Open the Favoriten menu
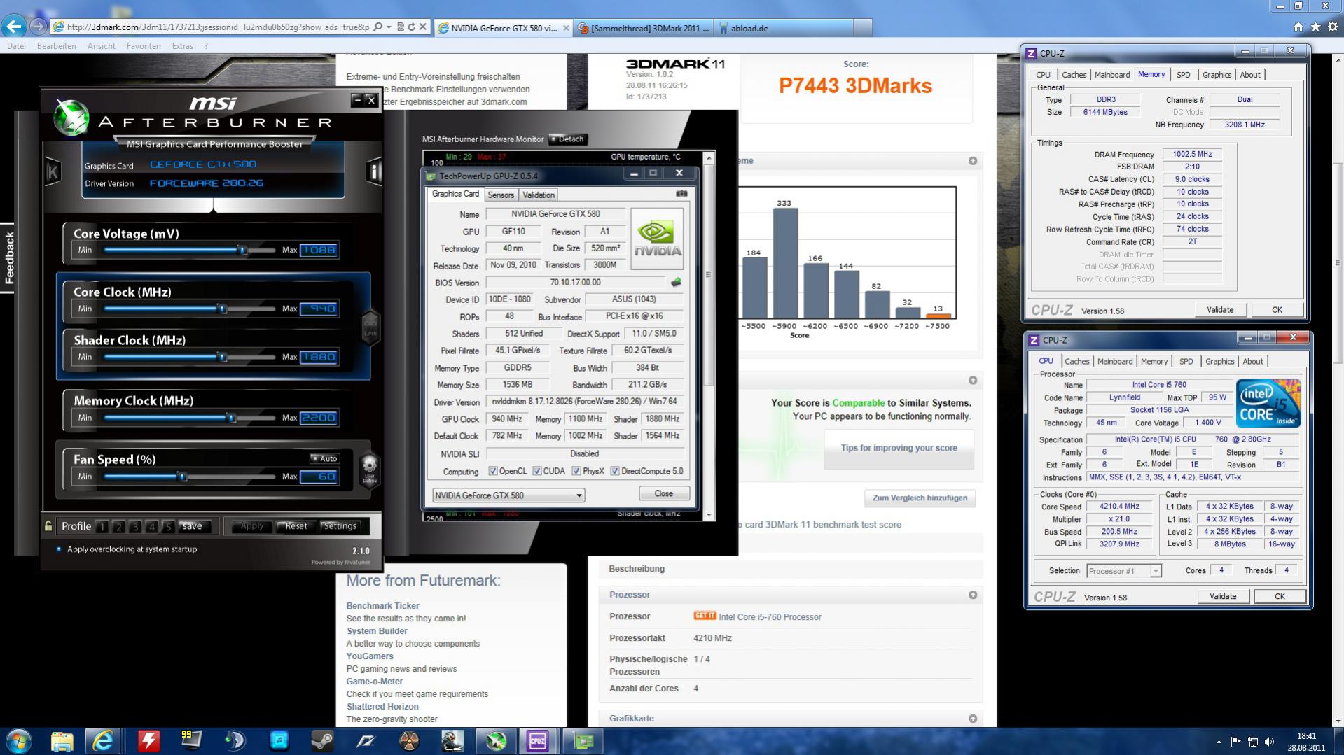The height and width of the screenshot is (755, 1344). (144, 46)
